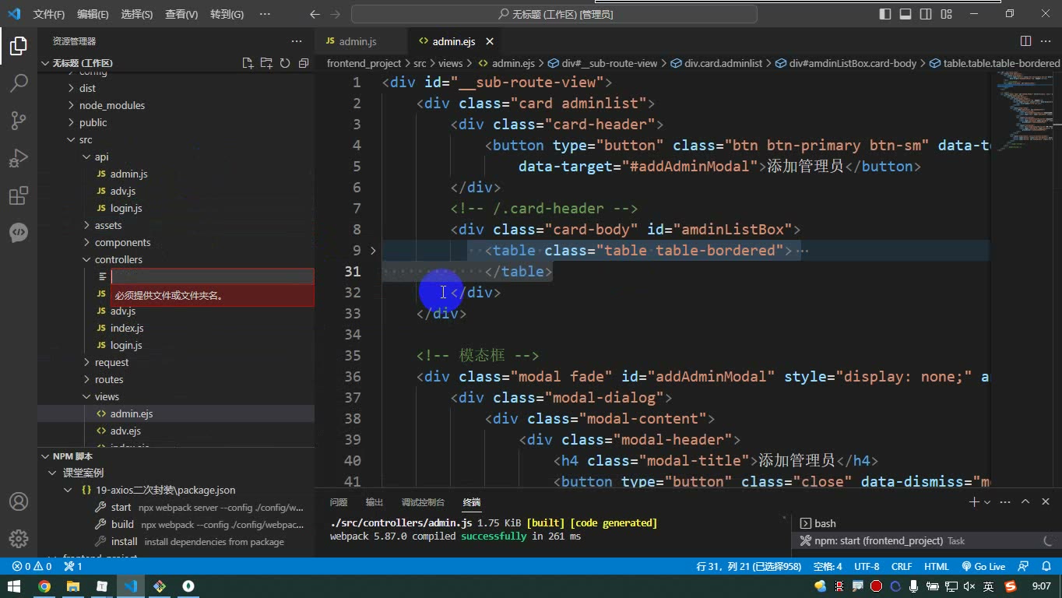This screenshot has width=1062, height=598.
Task: Toggle Go Live server in status bar
Action: [x=983, y=567]
